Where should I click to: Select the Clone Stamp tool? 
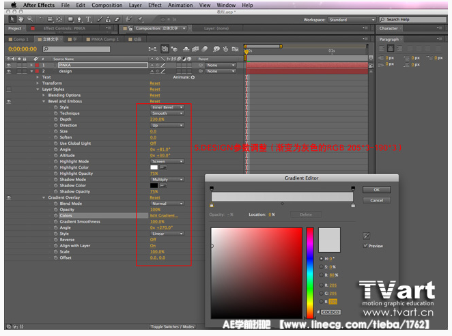[x=108, y=19]
